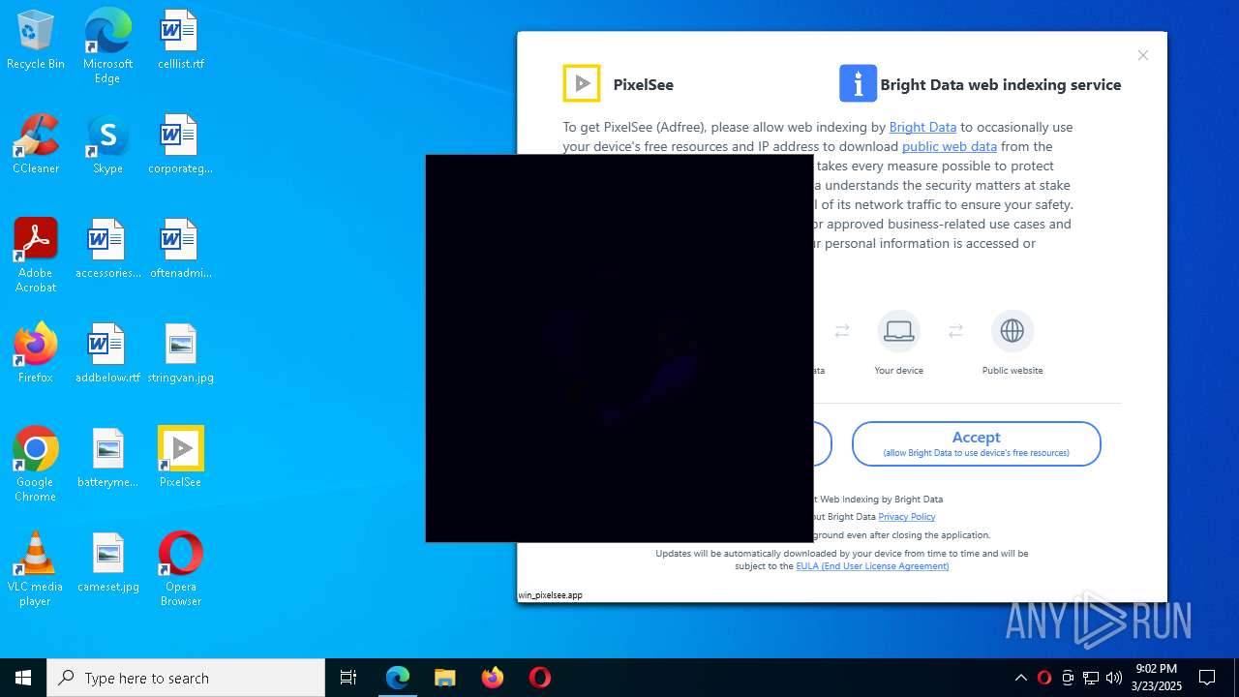Open the public web data link
Image resolution: width=1239 pixels, height=697 pixels.
click(949, 146)
